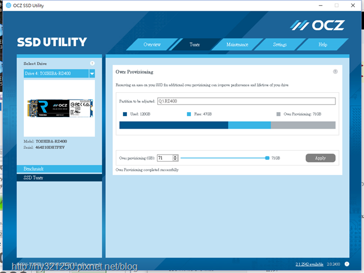Decrease over provisioning with down stepper arrow
The height and width of the screenshot is (273, 364).
point(175,159)
